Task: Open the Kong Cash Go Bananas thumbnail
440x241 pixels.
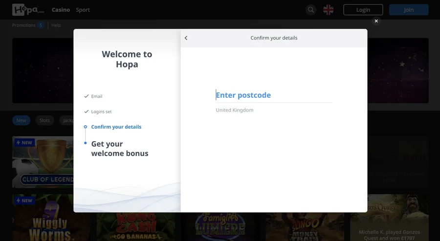Action: (136, 227)
